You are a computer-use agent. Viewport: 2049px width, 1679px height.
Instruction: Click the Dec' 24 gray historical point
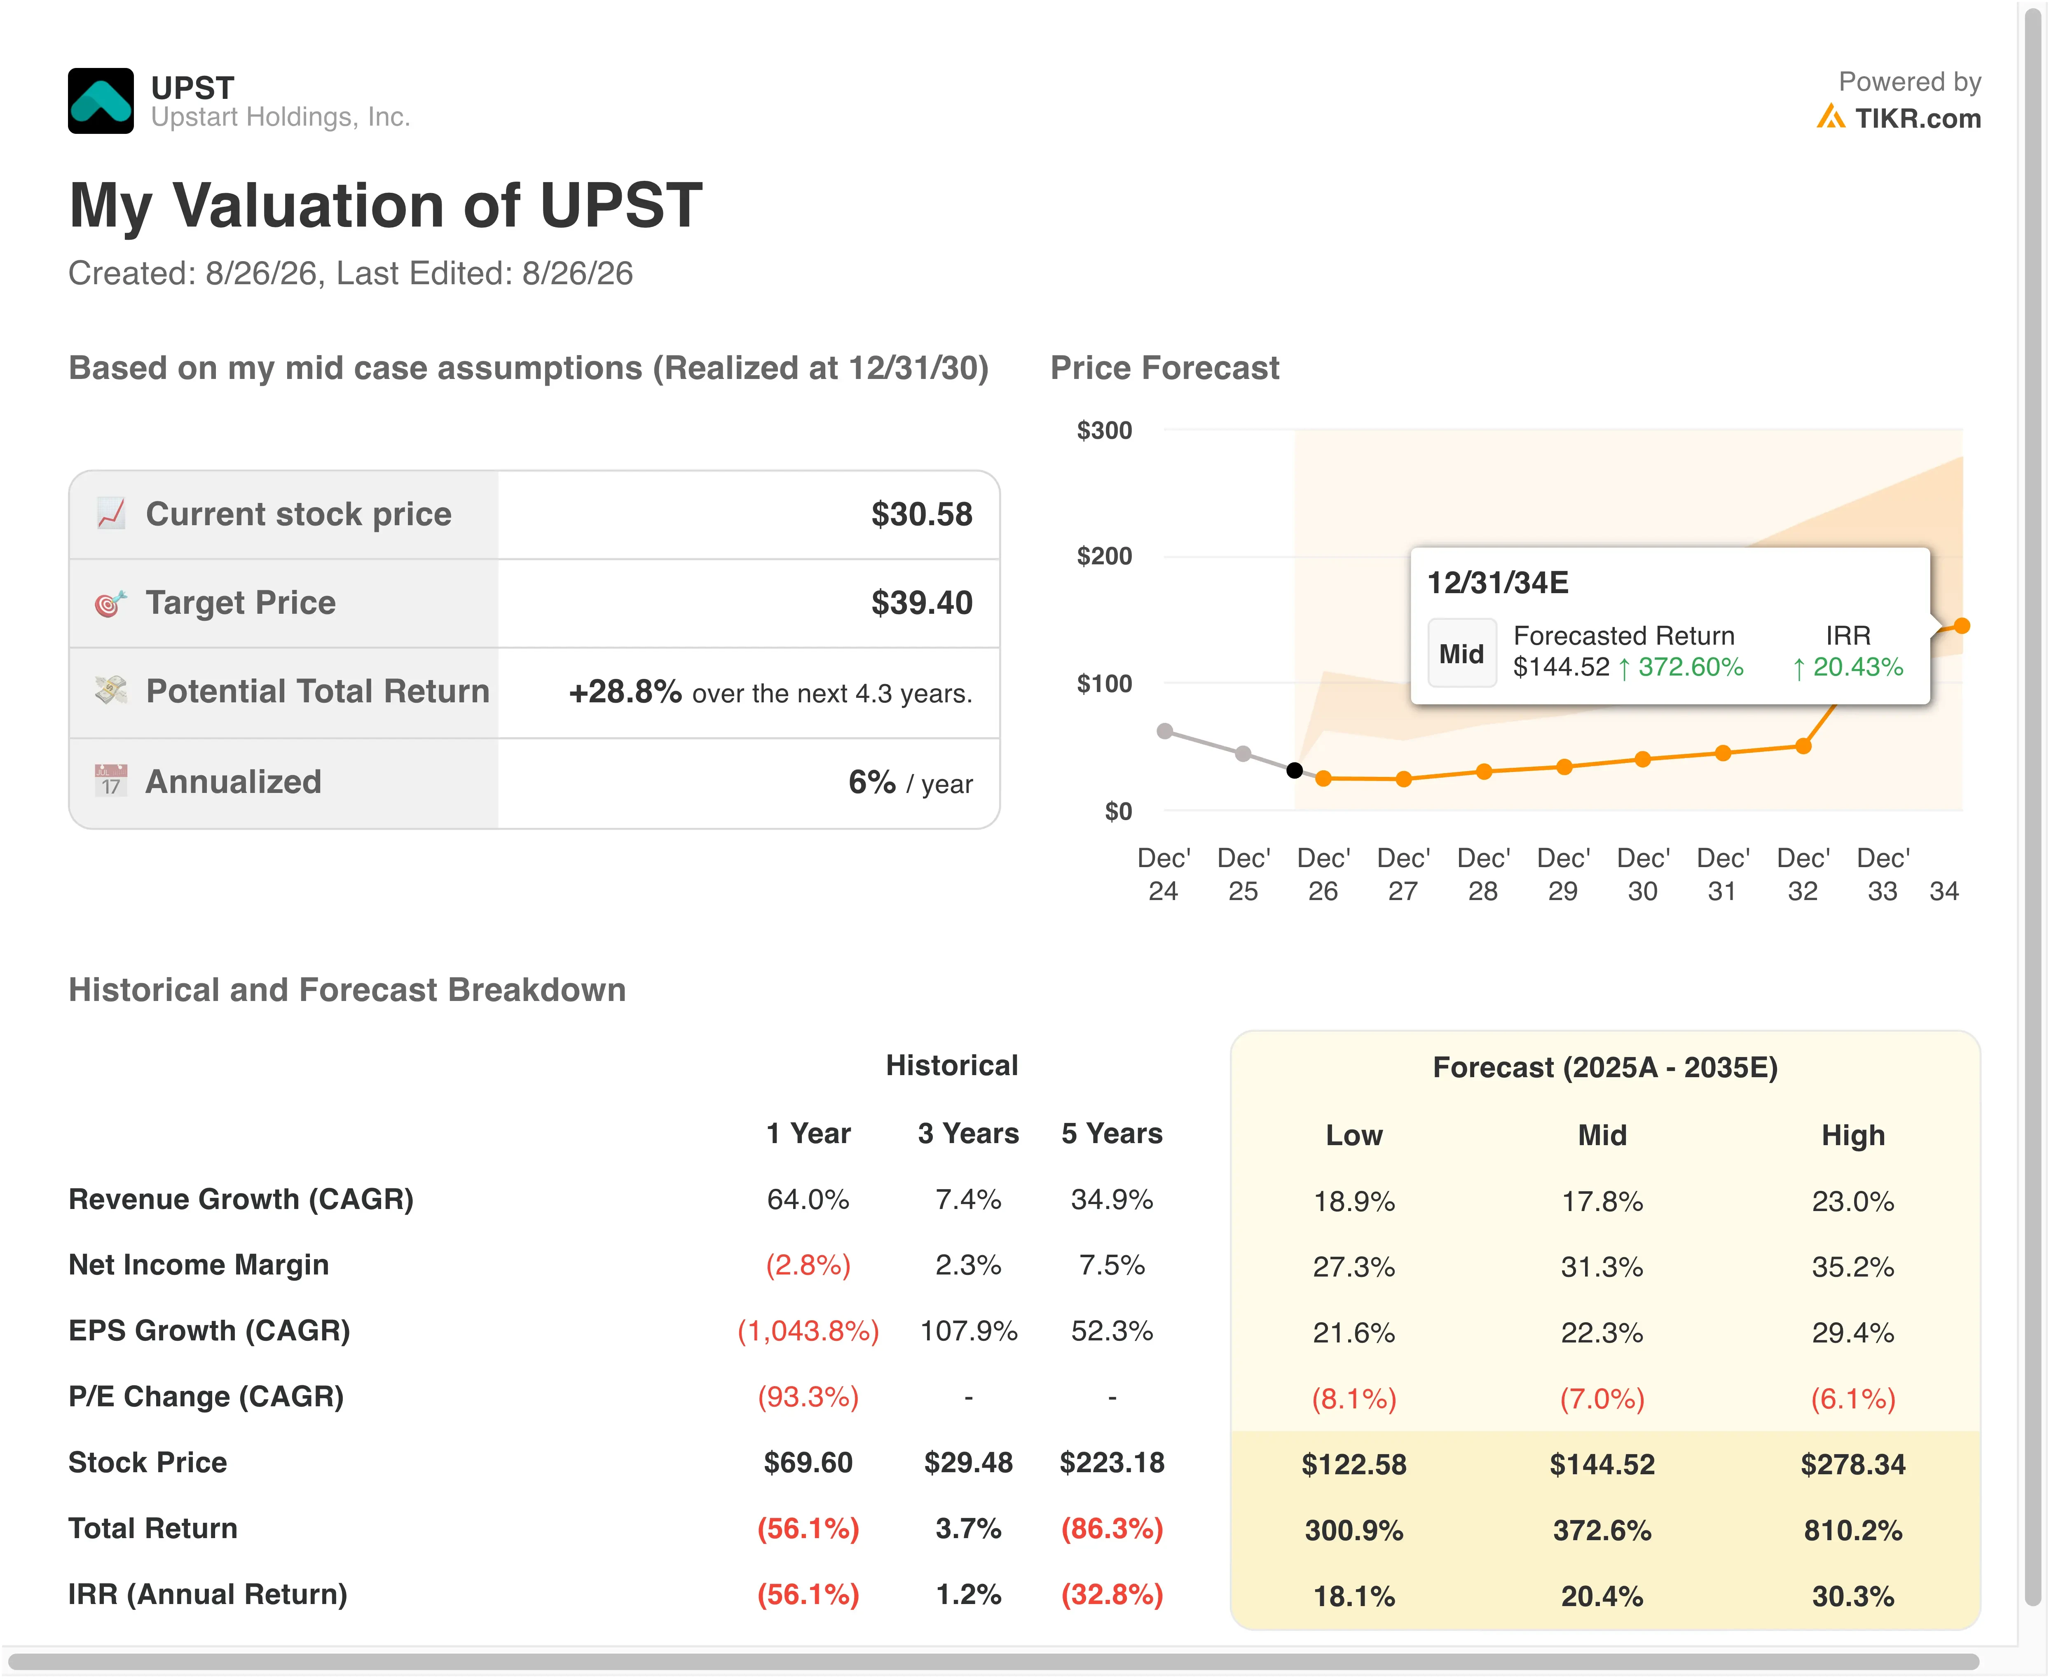pos(1165,731)
